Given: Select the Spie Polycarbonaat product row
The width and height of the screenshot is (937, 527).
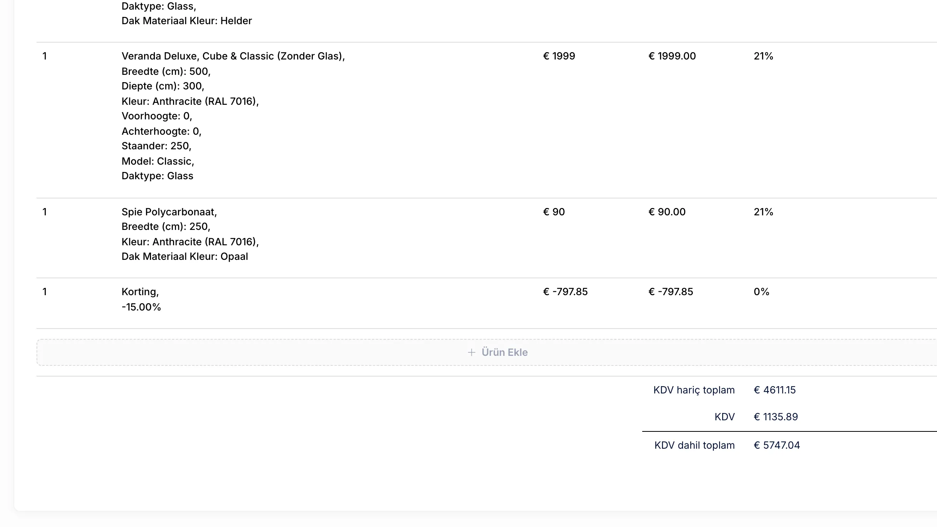Looking at the screenshot, I should [x=487, y=238].
